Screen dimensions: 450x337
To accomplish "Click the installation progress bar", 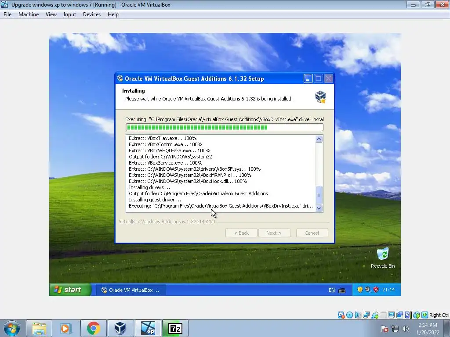I will (x=225, y=127).
